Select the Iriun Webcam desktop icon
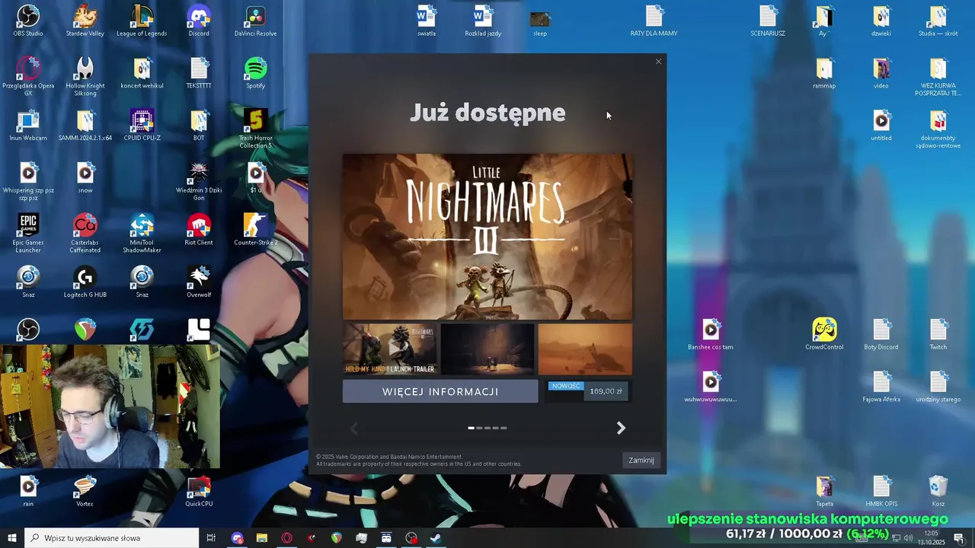The image size is (975, 548). tap(28, 126)
